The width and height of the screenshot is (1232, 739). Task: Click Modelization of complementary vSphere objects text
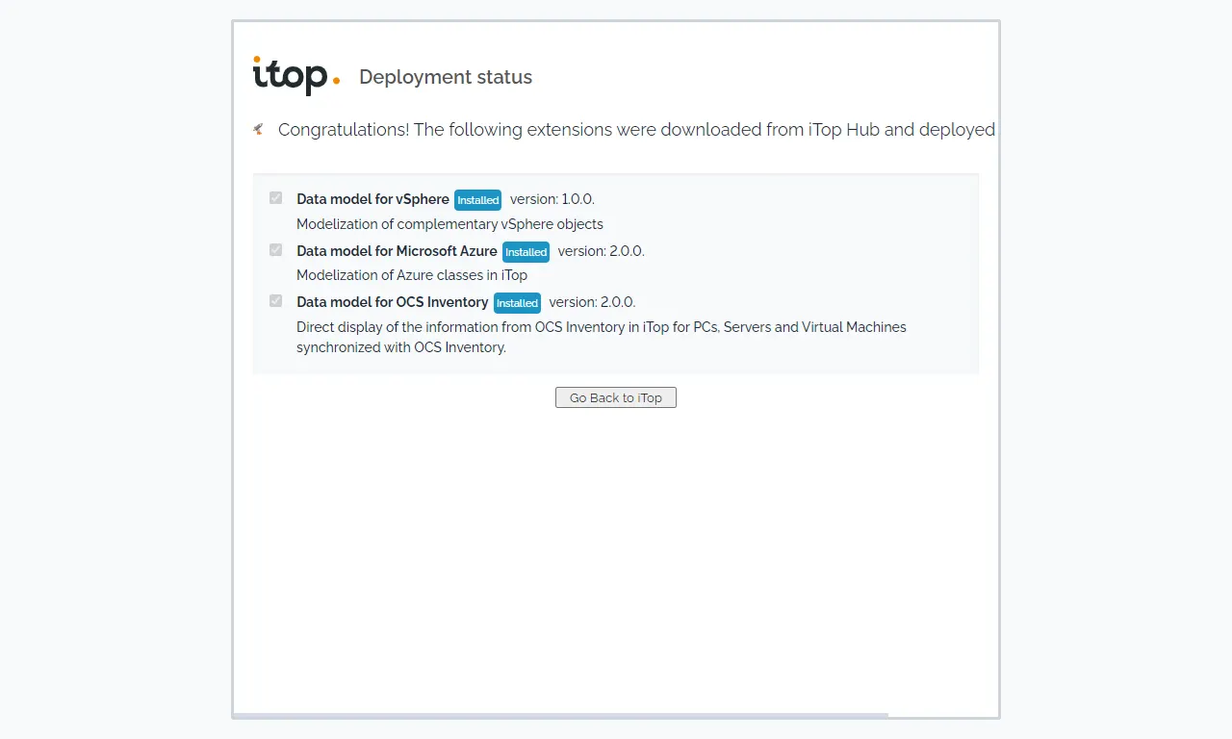pyautogui.click(x=449, y=224)
